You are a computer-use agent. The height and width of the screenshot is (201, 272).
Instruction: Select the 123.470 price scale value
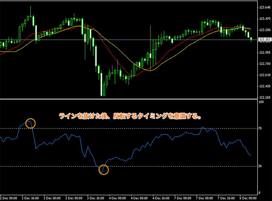pos(265,19)
